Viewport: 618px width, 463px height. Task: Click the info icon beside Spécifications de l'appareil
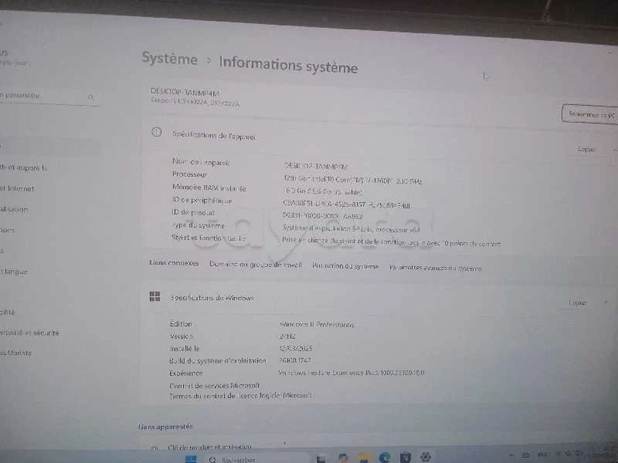coord(156,132)
